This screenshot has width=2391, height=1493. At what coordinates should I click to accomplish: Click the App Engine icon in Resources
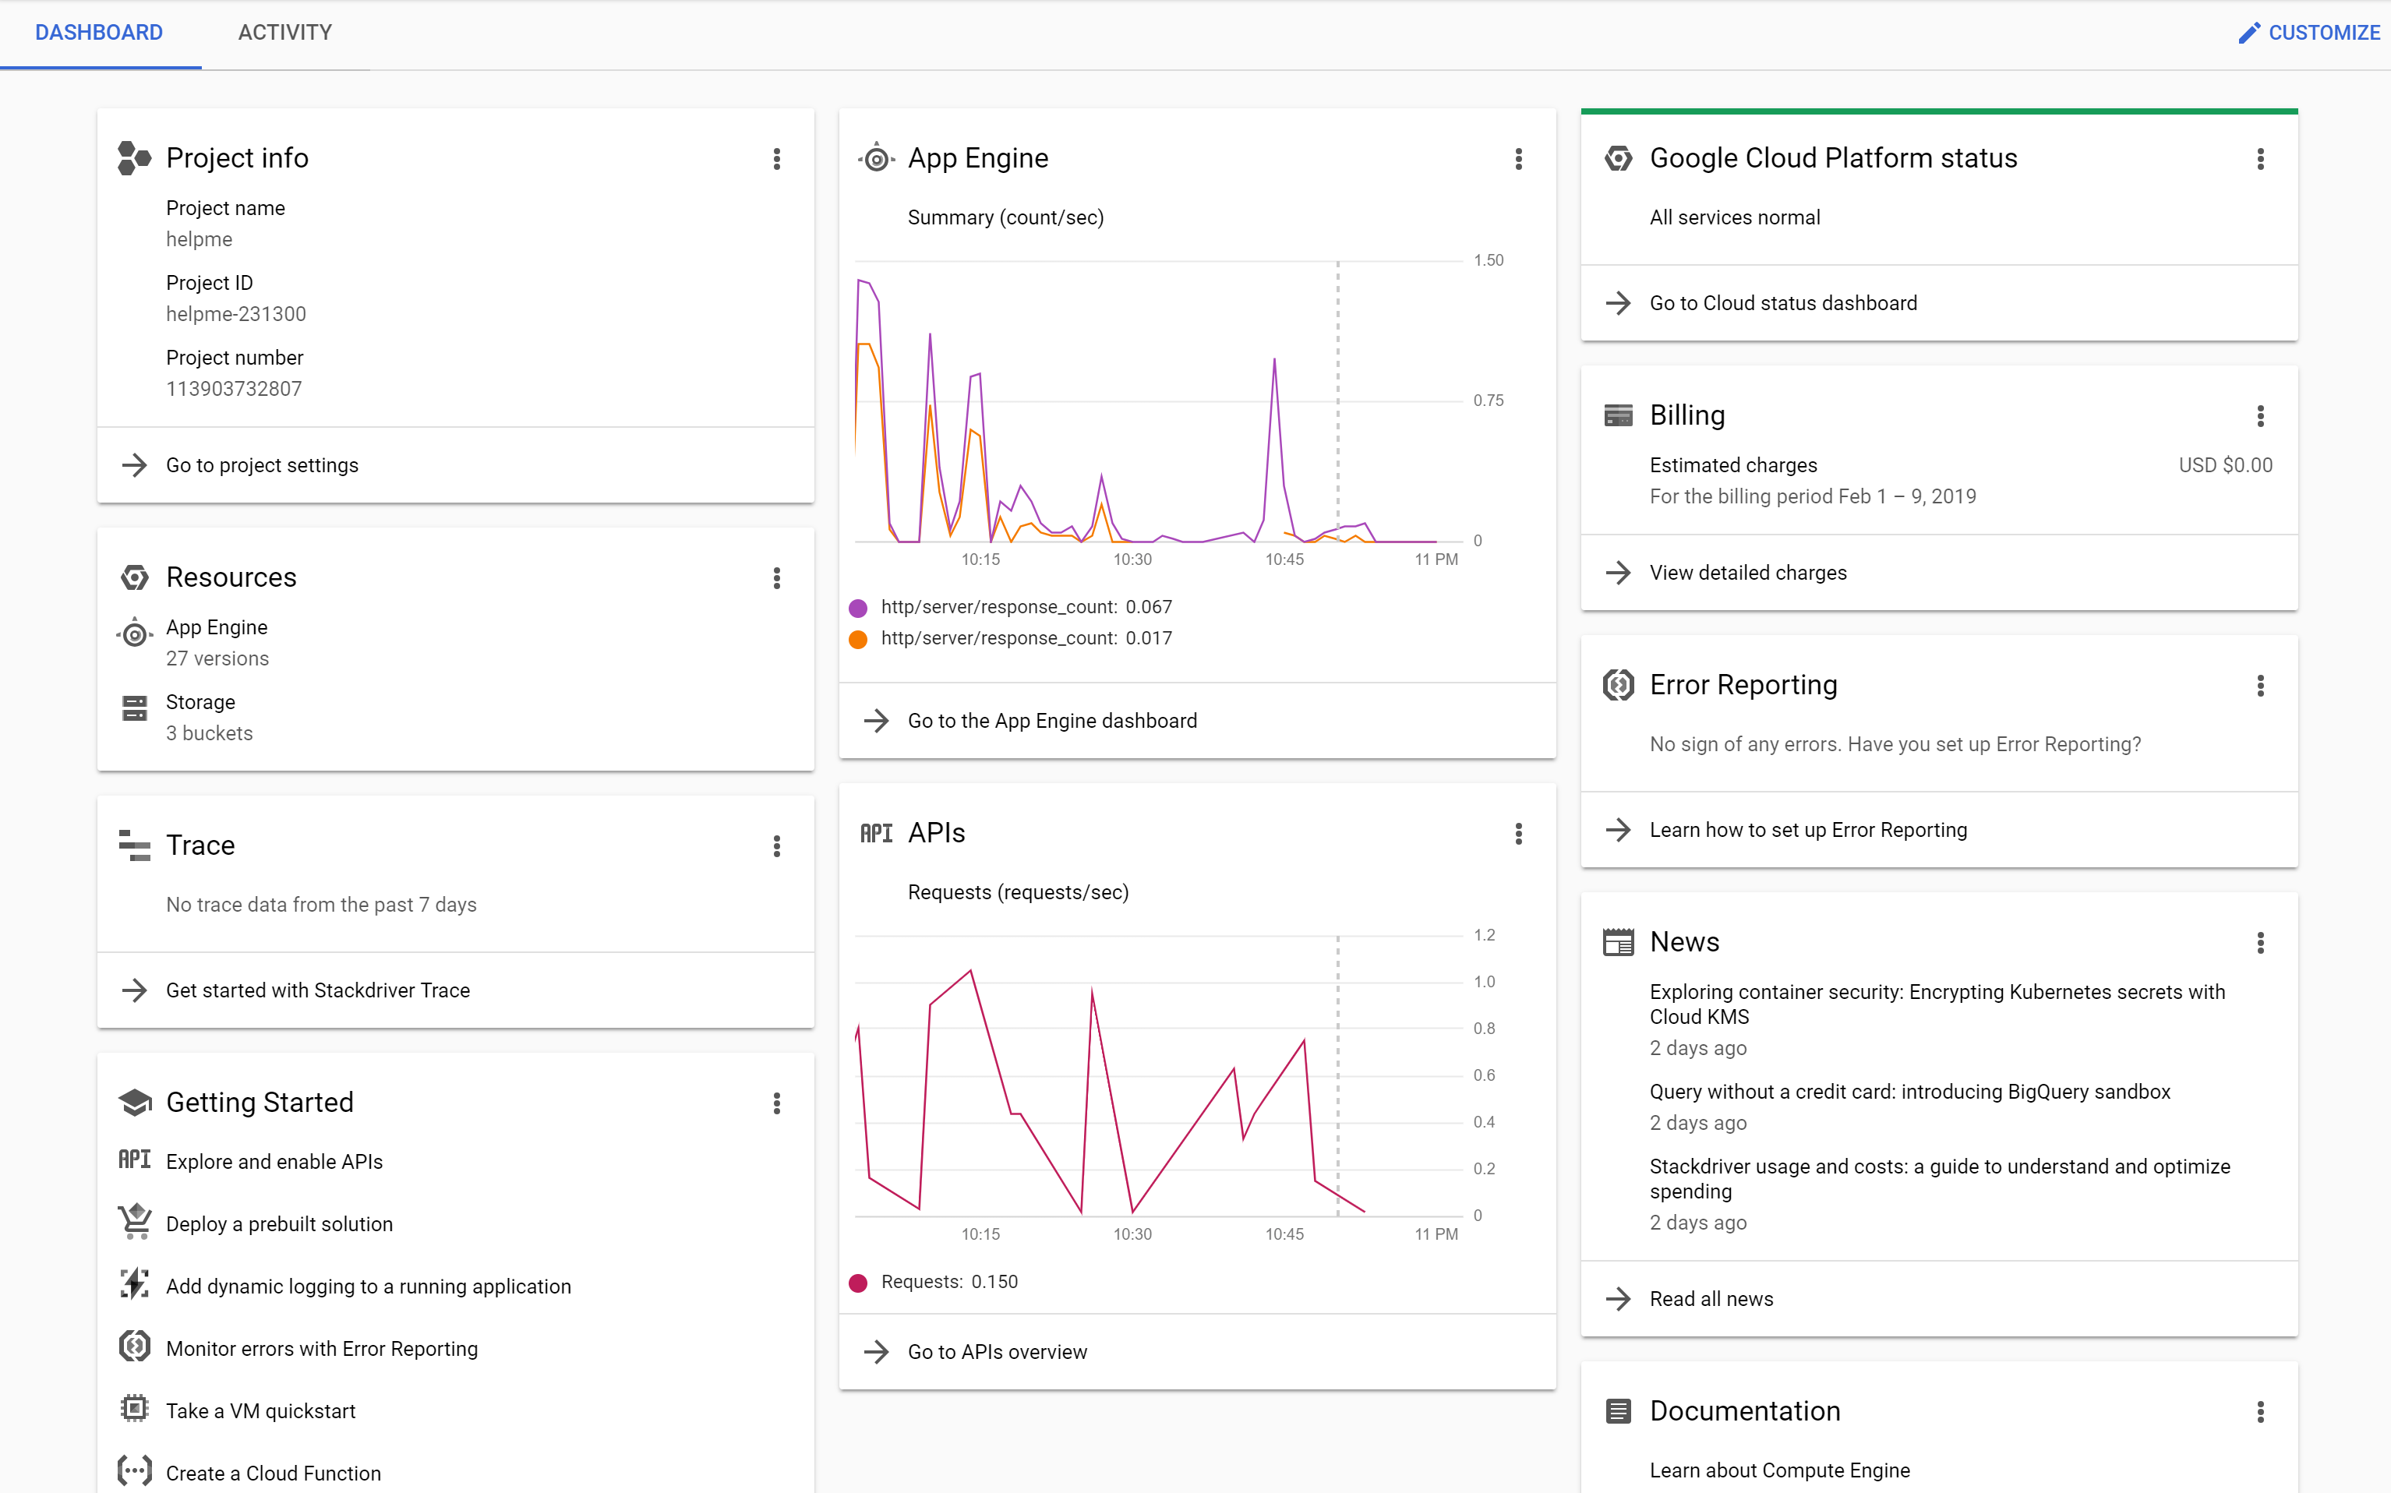click(134, 635)
